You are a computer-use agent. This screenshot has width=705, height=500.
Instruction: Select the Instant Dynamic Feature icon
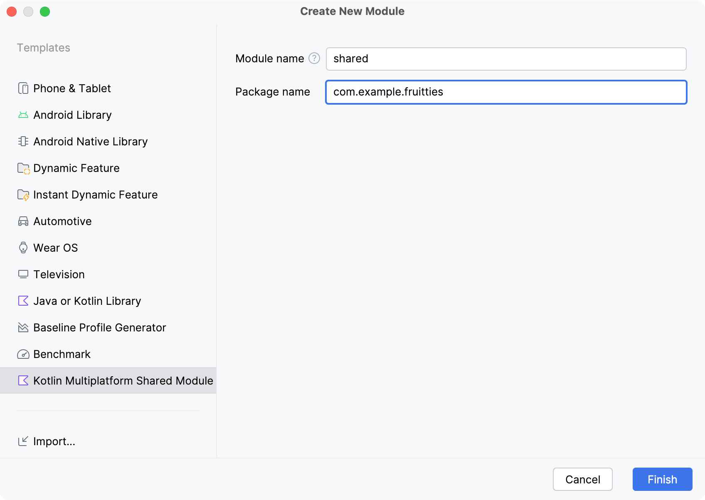pyautogui.click(x=24, y=194)
